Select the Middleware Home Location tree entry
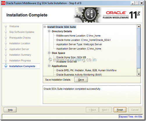 pos(78,36)
